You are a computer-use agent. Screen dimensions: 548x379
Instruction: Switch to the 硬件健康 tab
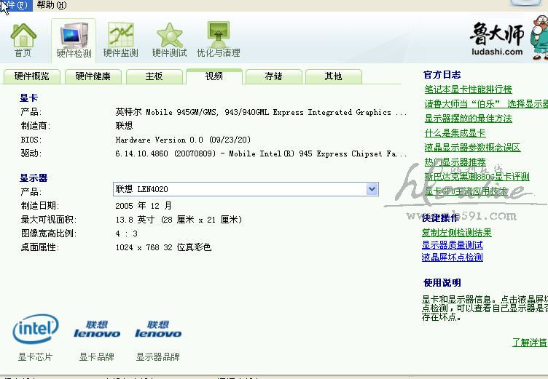coord(93,76)
